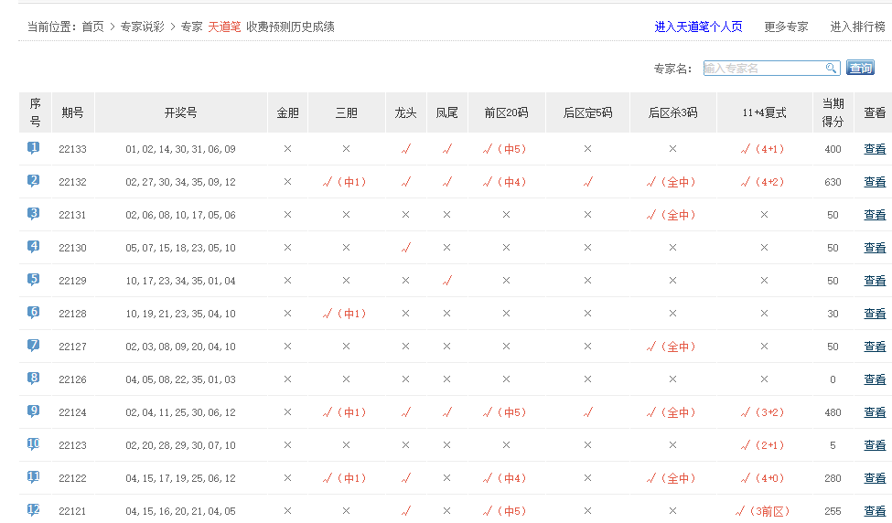Click the number 2 rank badge icon

click(x=34, y=181)
